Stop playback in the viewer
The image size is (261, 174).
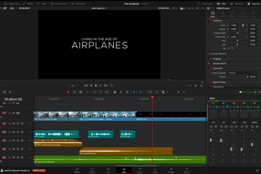pos(96,86)
